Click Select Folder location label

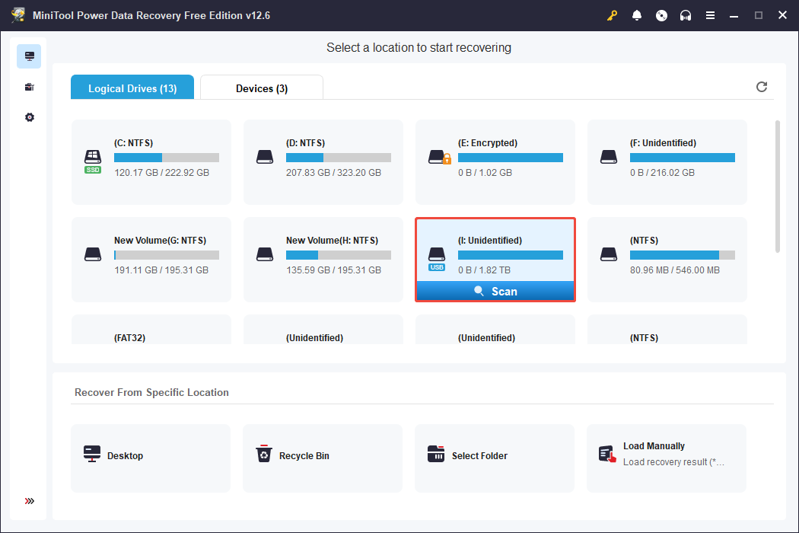tap(479, 456)
